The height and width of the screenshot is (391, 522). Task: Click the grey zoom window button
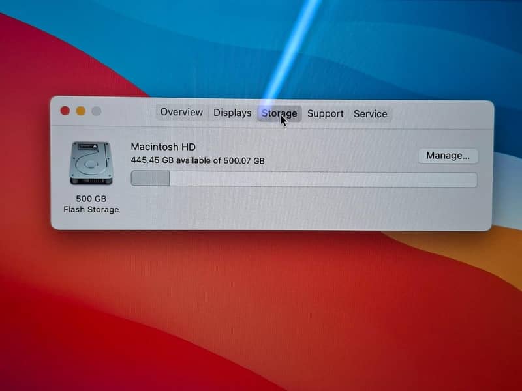(97, 111)
